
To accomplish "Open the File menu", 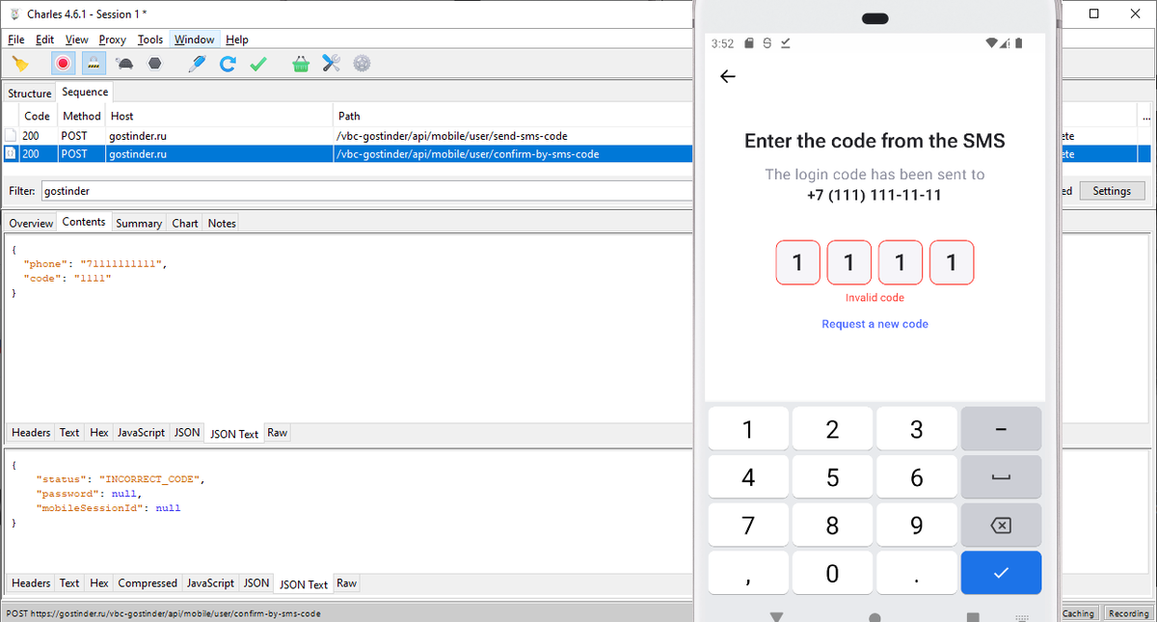I will pyautogui.click(x=16, y=40).
